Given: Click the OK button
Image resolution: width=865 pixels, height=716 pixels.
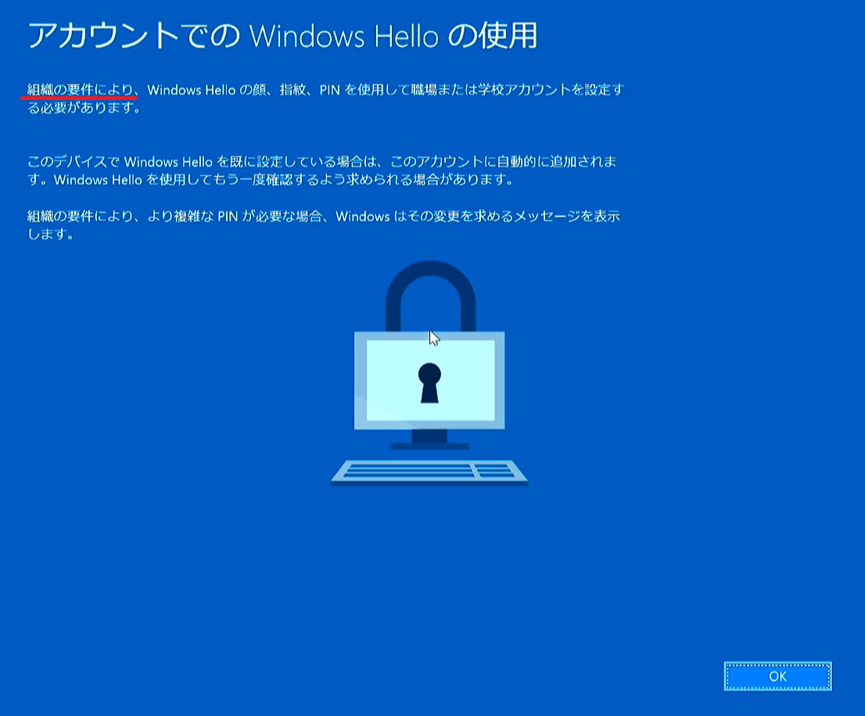Looking at the screenshot, I should pos(777,676).
